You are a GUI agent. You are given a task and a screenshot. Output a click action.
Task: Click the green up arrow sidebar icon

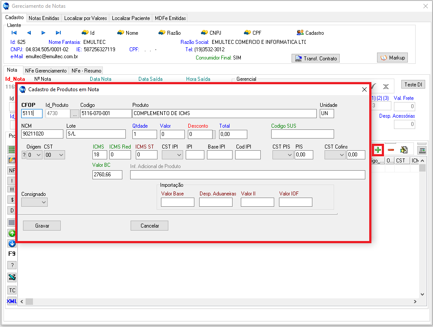tap(12, 233)
